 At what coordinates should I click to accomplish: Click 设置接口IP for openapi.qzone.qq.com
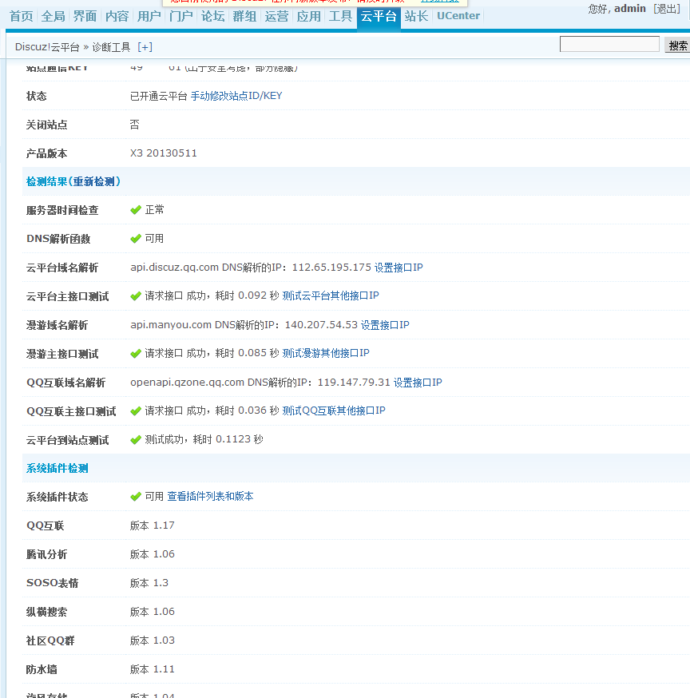point(418,383)
